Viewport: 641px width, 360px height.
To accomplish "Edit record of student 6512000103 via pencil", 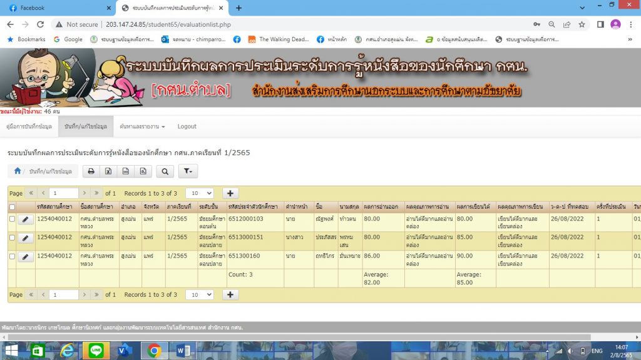I will click(x=25, y=219).
